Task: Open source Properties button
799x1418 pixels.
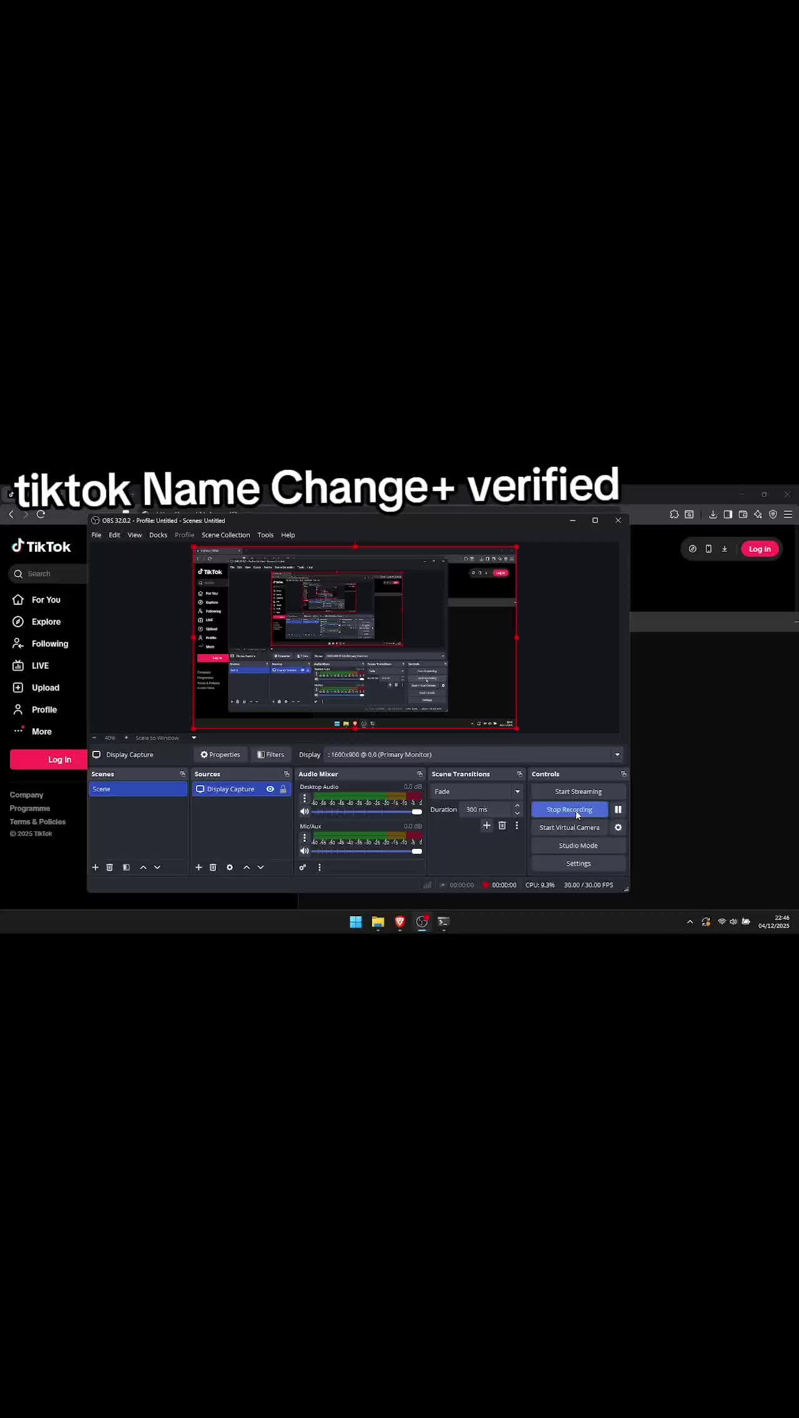Action: coord(220,755)
